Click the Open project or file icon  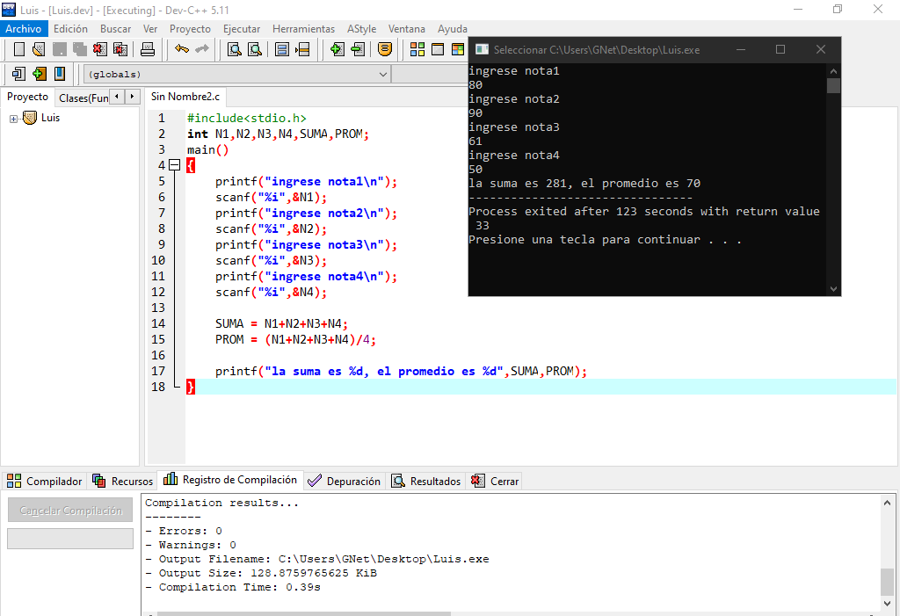click(x=39, y=49)
